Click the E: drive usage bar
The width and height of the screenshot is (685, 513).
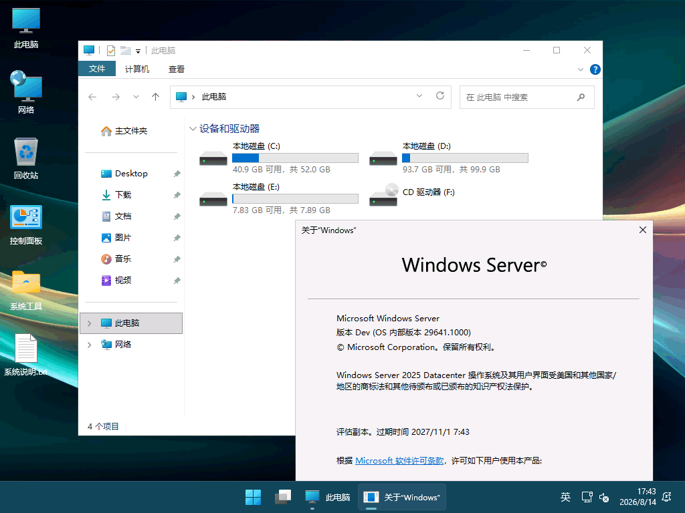pyautogui.click(x=295, y=199)
